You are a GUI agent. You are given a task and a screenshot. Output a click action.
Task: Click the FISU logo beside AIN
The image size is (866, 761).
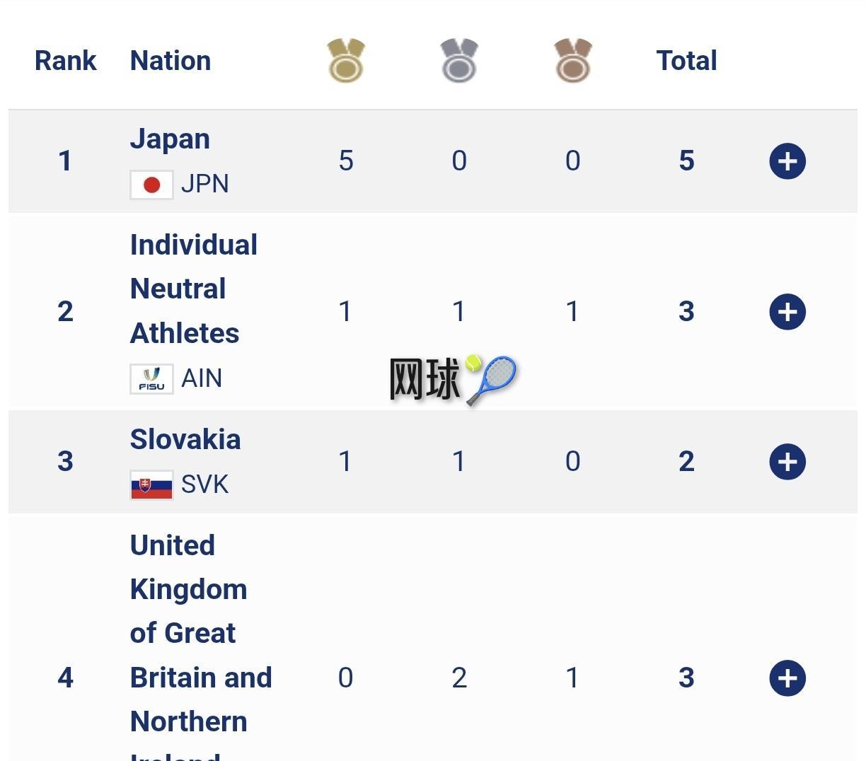coord(151,379)
